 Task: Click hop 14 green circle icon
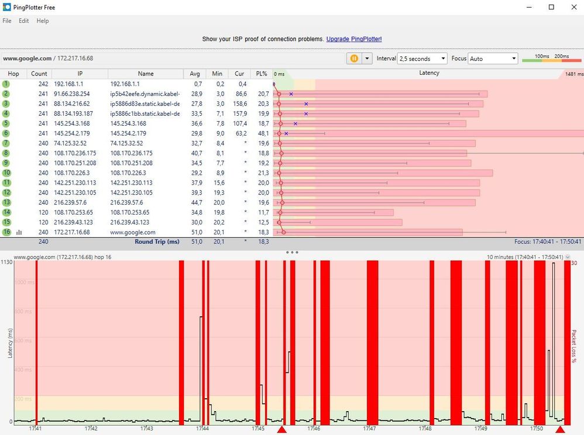point(6,212)
